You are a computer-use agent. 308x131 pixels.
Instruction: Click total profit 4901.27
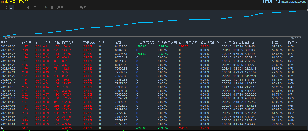(67, 128)
